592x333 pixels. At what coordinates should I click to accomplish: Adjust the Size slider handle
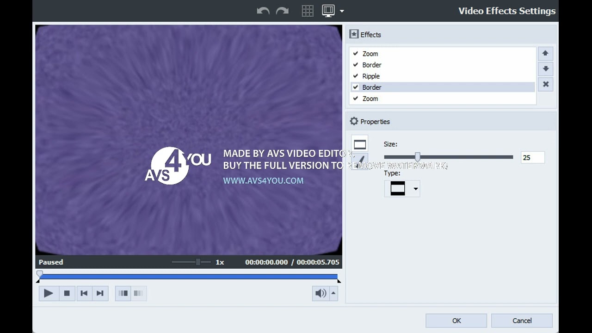click(x=418, y=157)
